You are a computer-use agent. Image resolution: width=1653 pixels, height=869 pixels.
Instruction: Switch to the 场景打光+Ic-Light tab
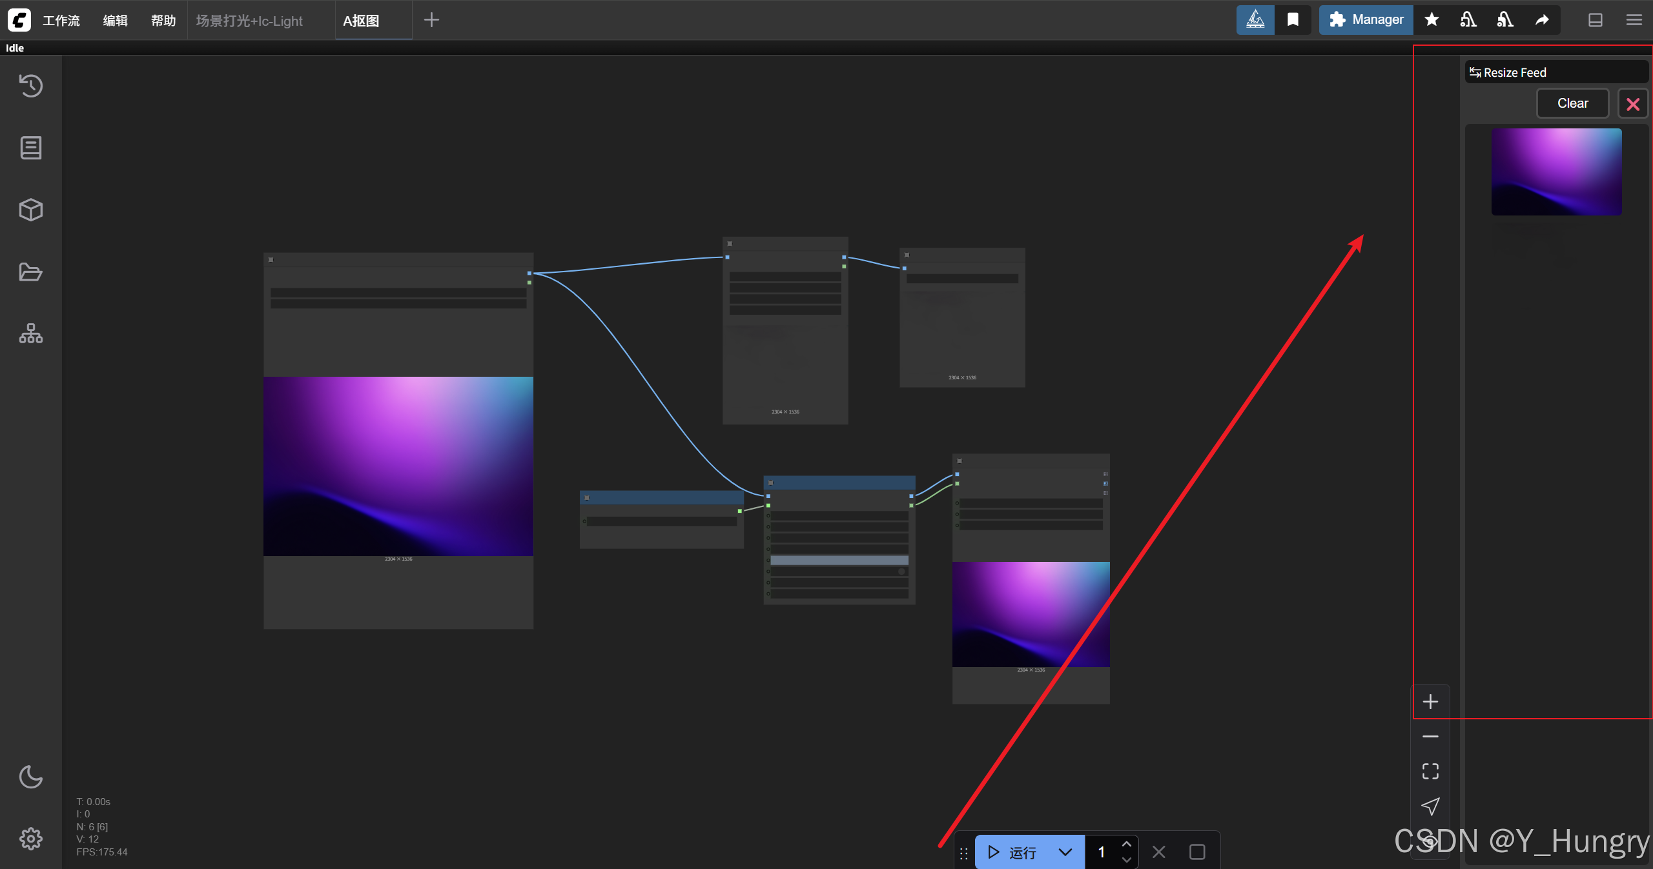pyautogui.click(x=249, y=21)
